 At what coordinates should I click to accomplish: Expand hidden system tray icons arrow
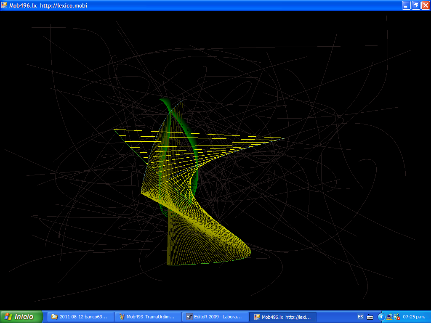[x=381, y=317]
